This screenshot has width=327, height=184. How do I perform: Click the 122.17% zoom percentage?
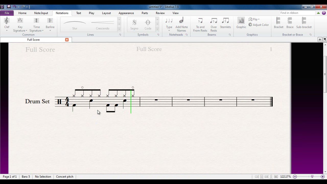coord(285,177)
